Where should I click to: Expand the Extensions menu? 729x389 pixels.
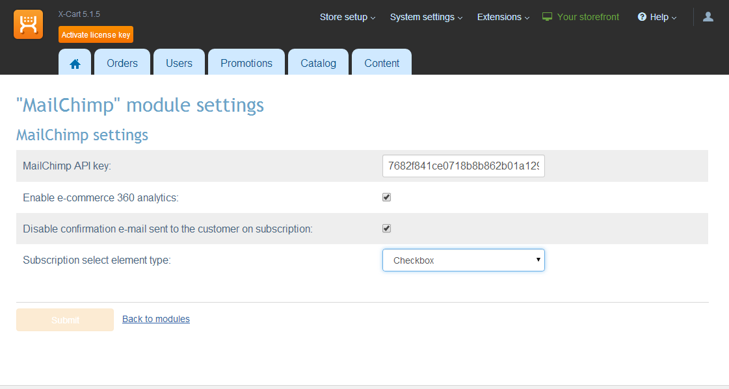click(x=503, y=17)
